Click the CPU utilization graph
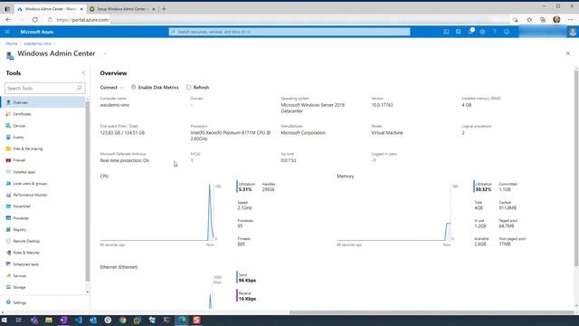This screenshot has height=326, width=579. [157, 212]
